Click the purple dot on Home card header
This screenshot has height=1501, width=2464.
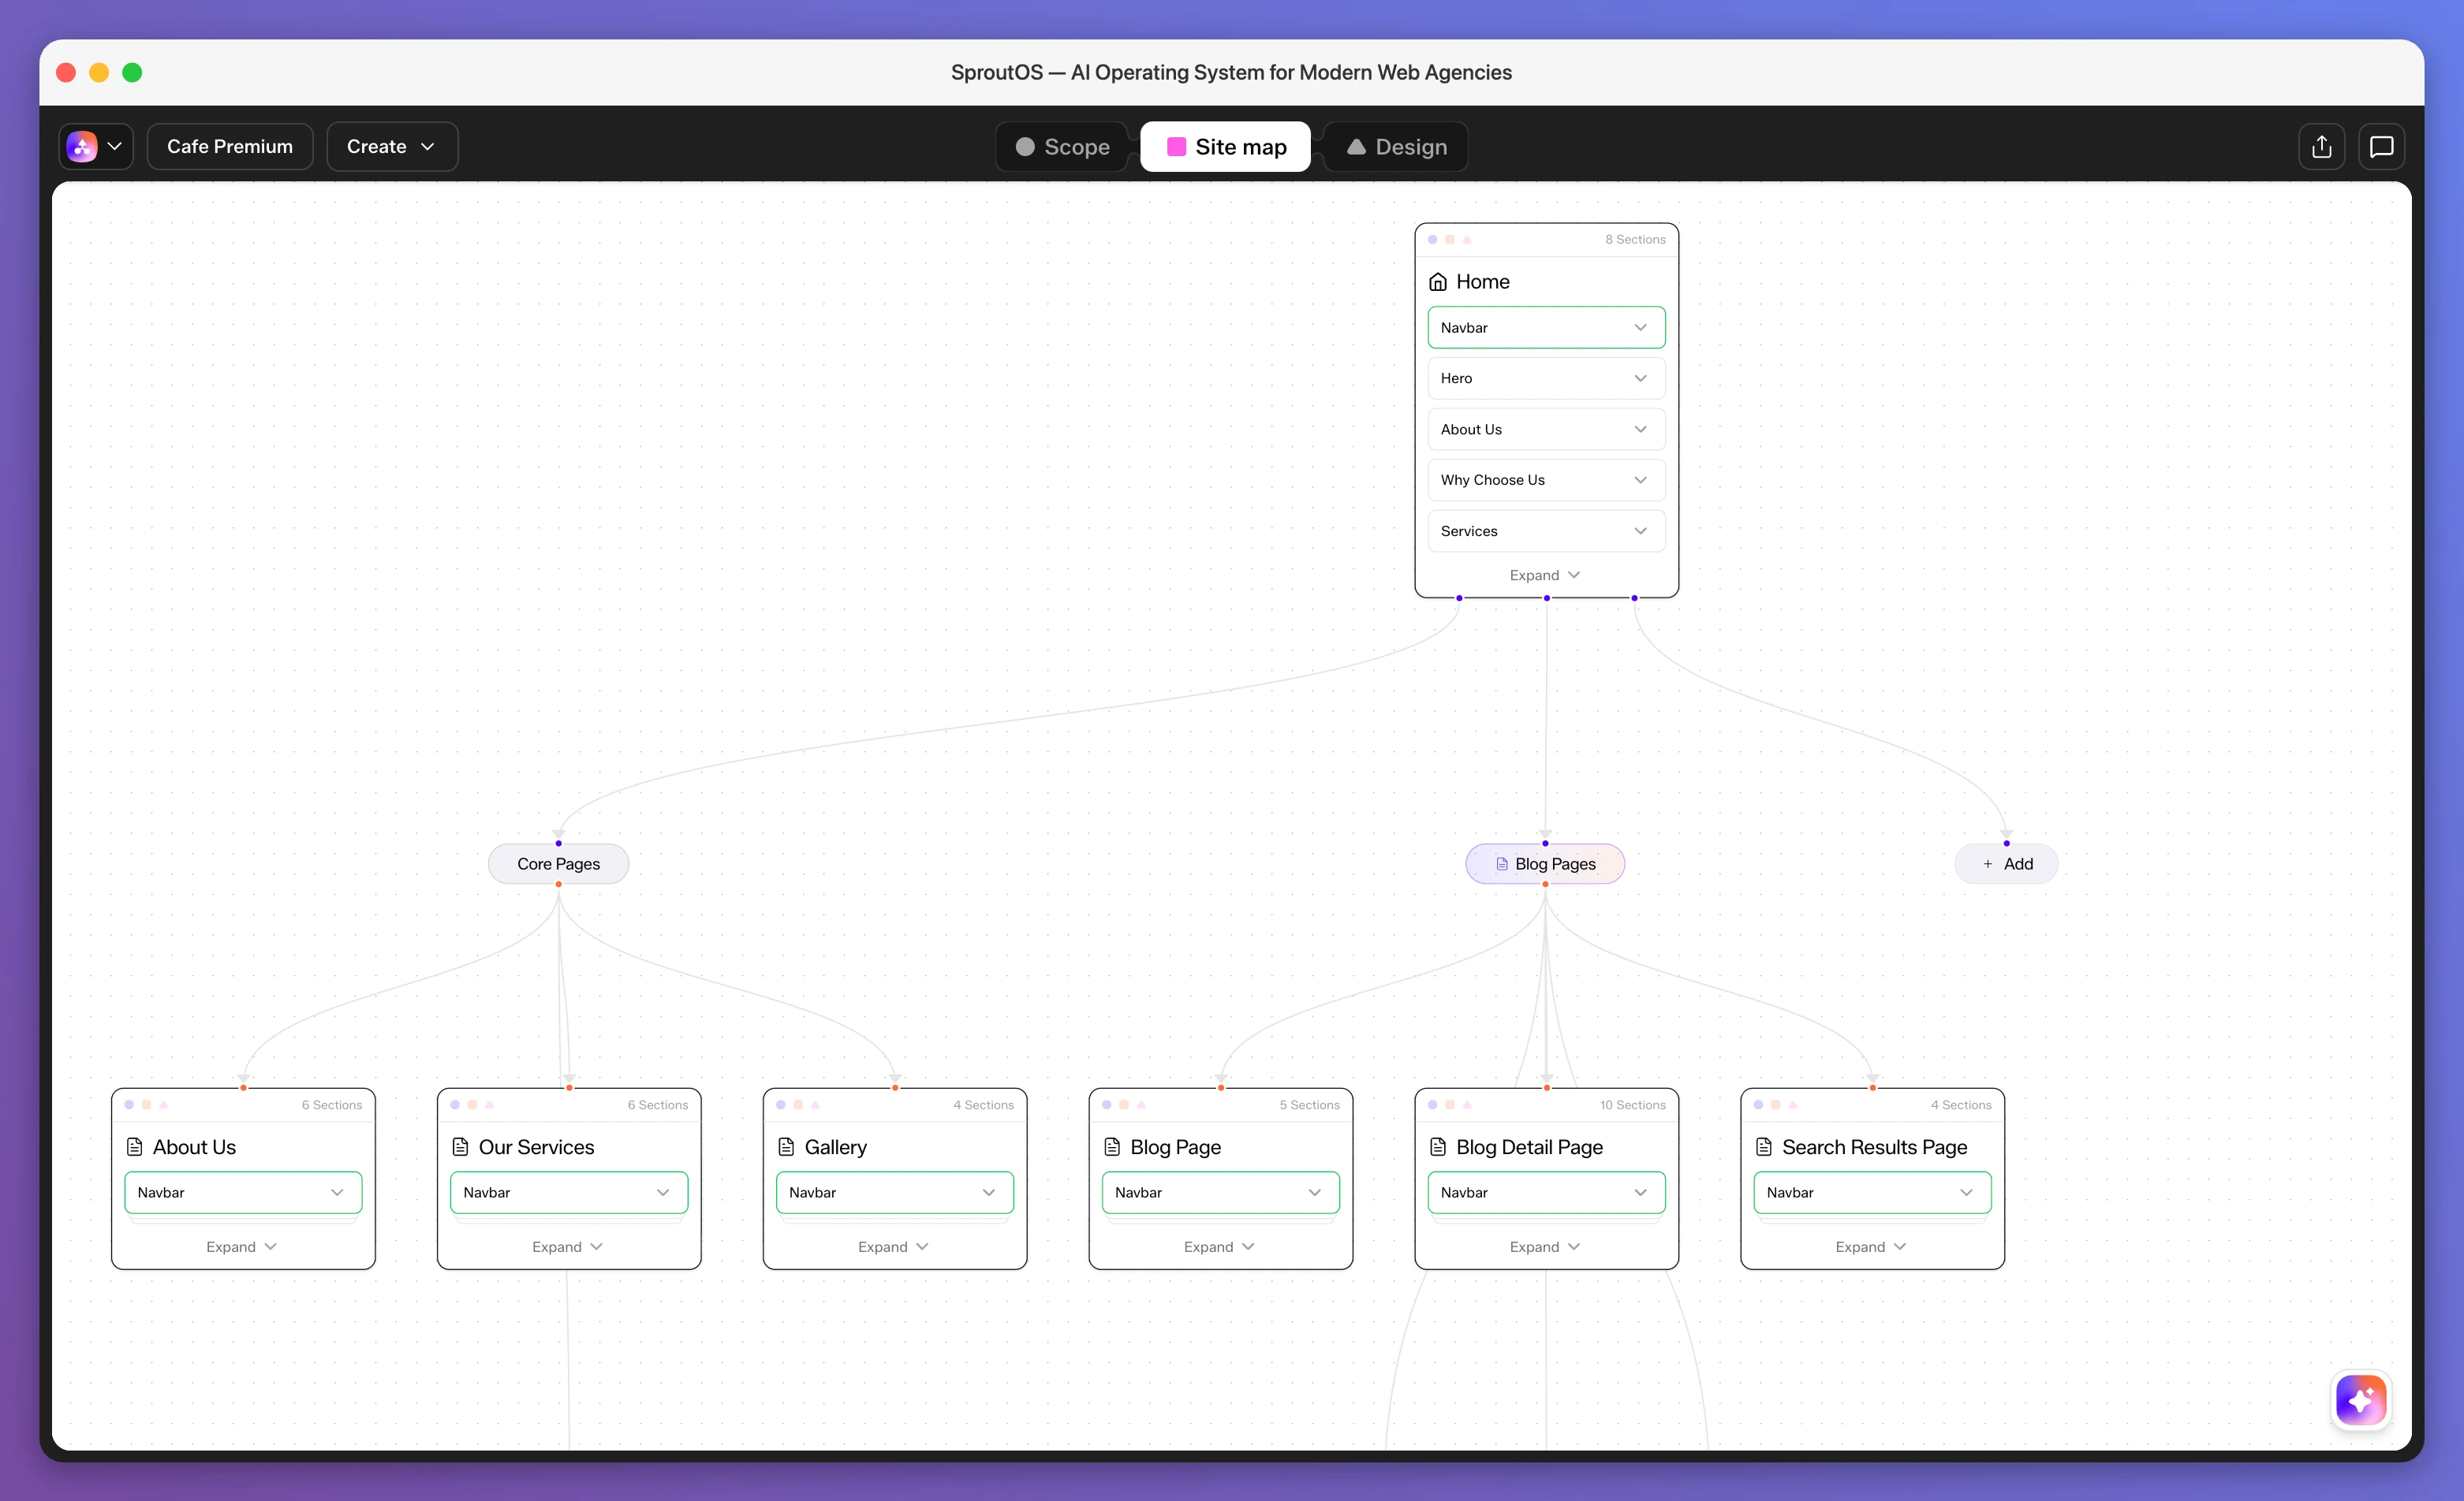click(x=1433, y=240)
